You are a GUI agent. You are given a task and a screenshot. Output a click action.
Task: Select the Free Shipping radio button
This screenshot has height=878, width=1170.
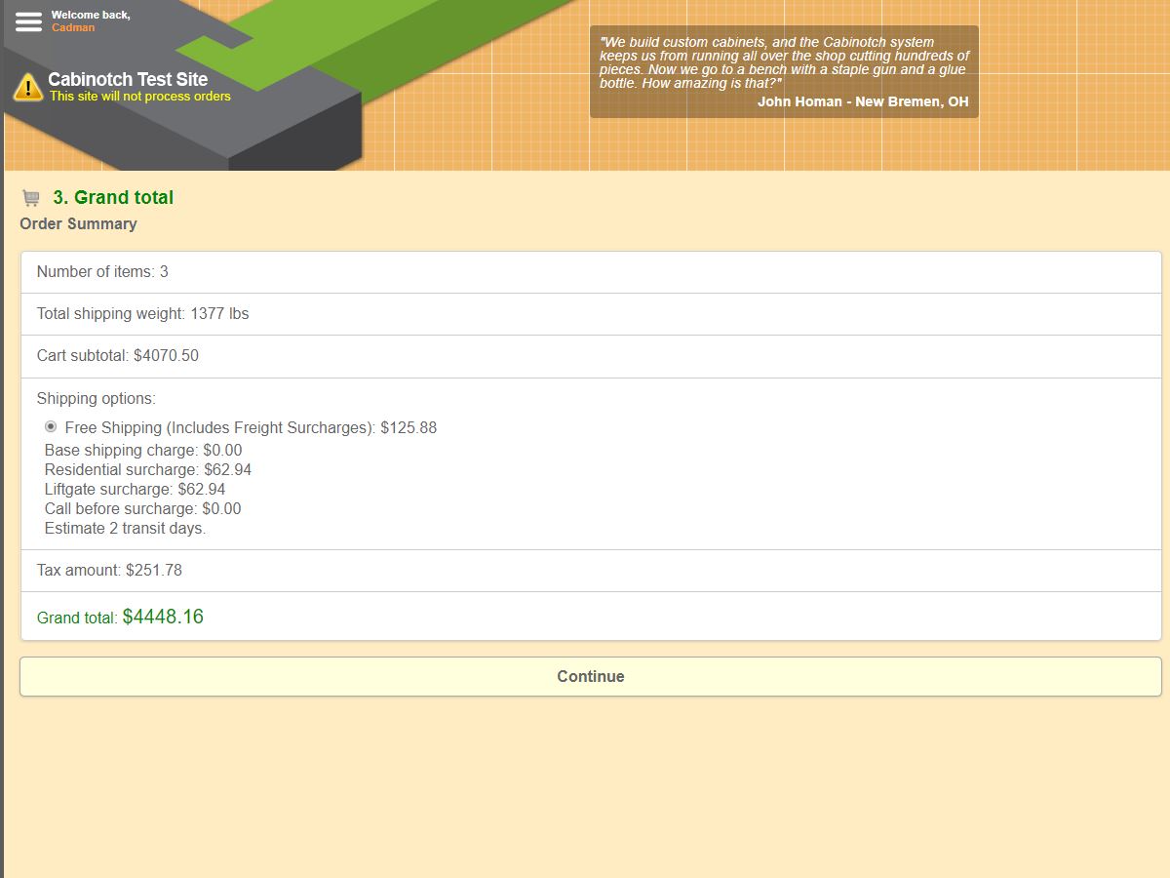51,426
